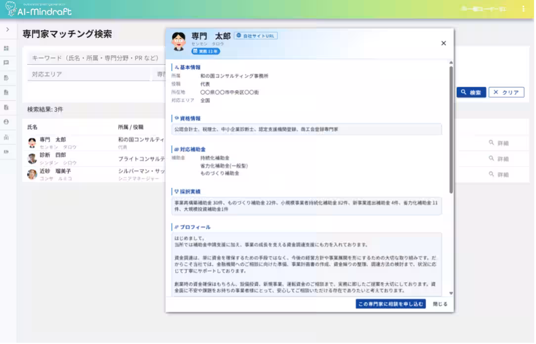The image size is (536, 344).
Task: Click the magnifier icon in 近砂 瑠美子 row
Action: click(x=492, y=174)
